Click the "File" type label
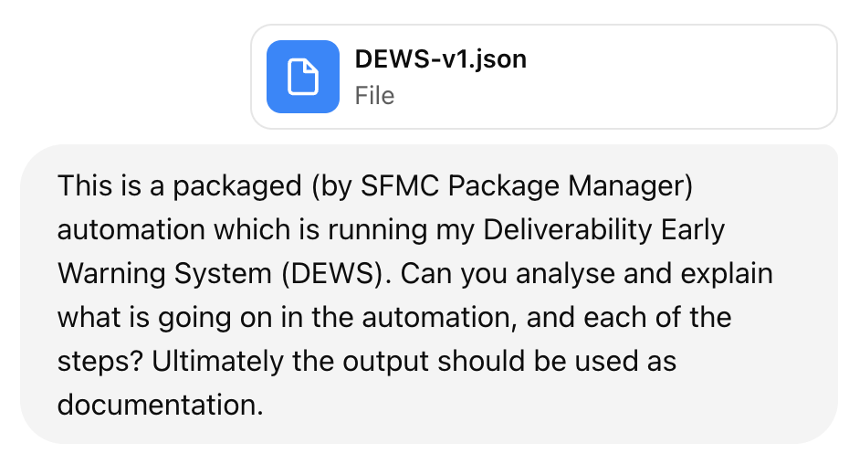849x464 pixels. tap(374, 96)
